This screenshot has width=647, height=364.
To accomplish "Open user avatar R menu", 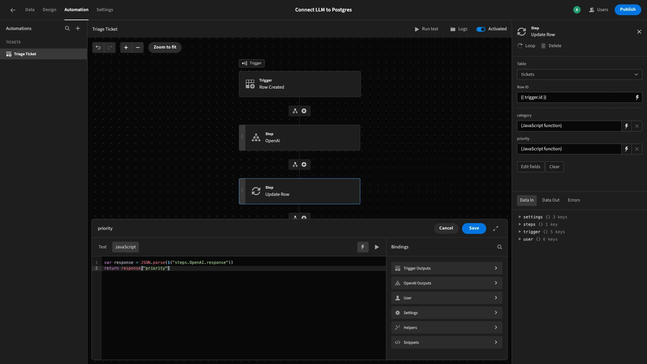I will (577, 10).
